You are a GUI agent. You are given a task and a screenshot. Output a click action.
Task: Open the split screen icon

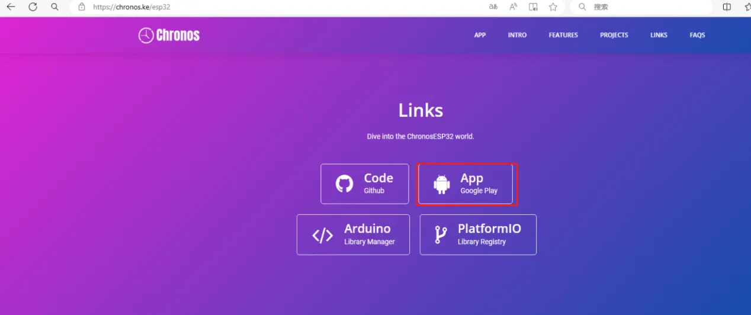727,7
